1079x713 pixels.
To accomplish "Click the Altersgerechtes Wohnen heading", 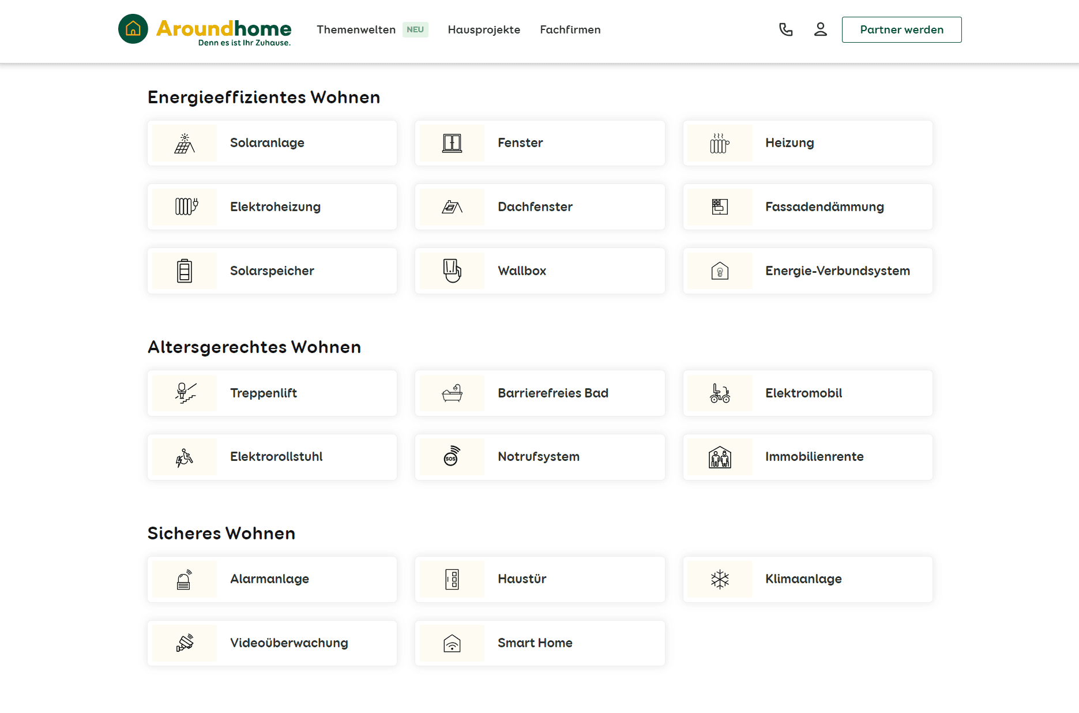I will 254,347.
